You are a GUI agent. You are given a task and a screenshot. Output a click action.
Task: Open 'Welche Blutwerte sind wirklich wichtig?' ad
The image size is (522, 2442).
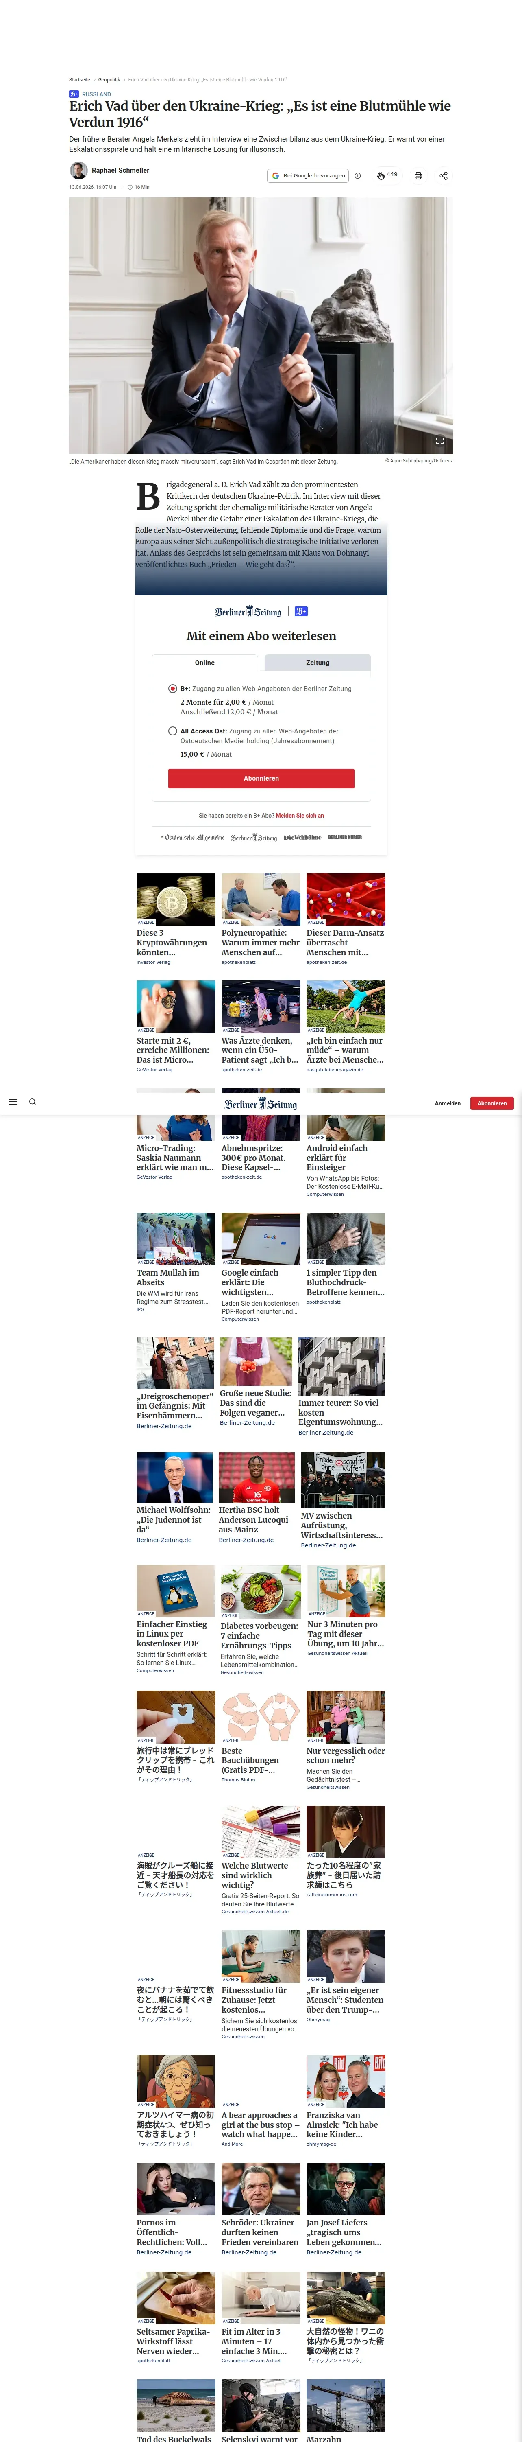pyautogui.click(x=261, y=1860)
